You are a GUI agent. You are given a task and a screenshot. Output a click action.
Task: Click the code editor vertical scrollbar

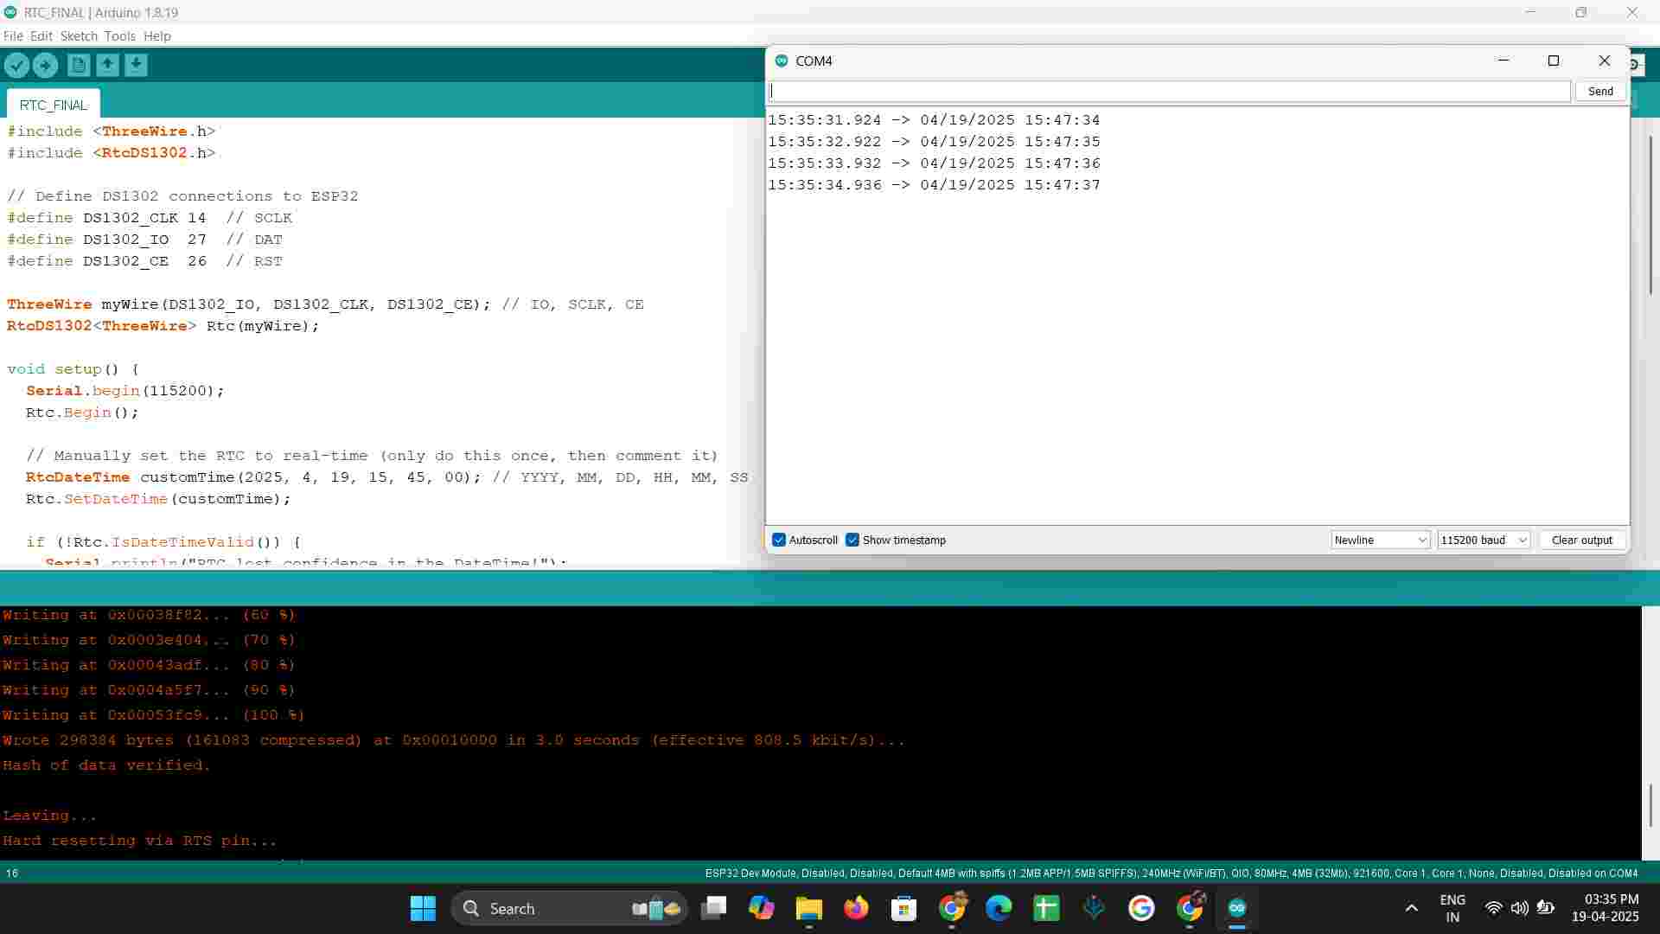point(1650,216)
